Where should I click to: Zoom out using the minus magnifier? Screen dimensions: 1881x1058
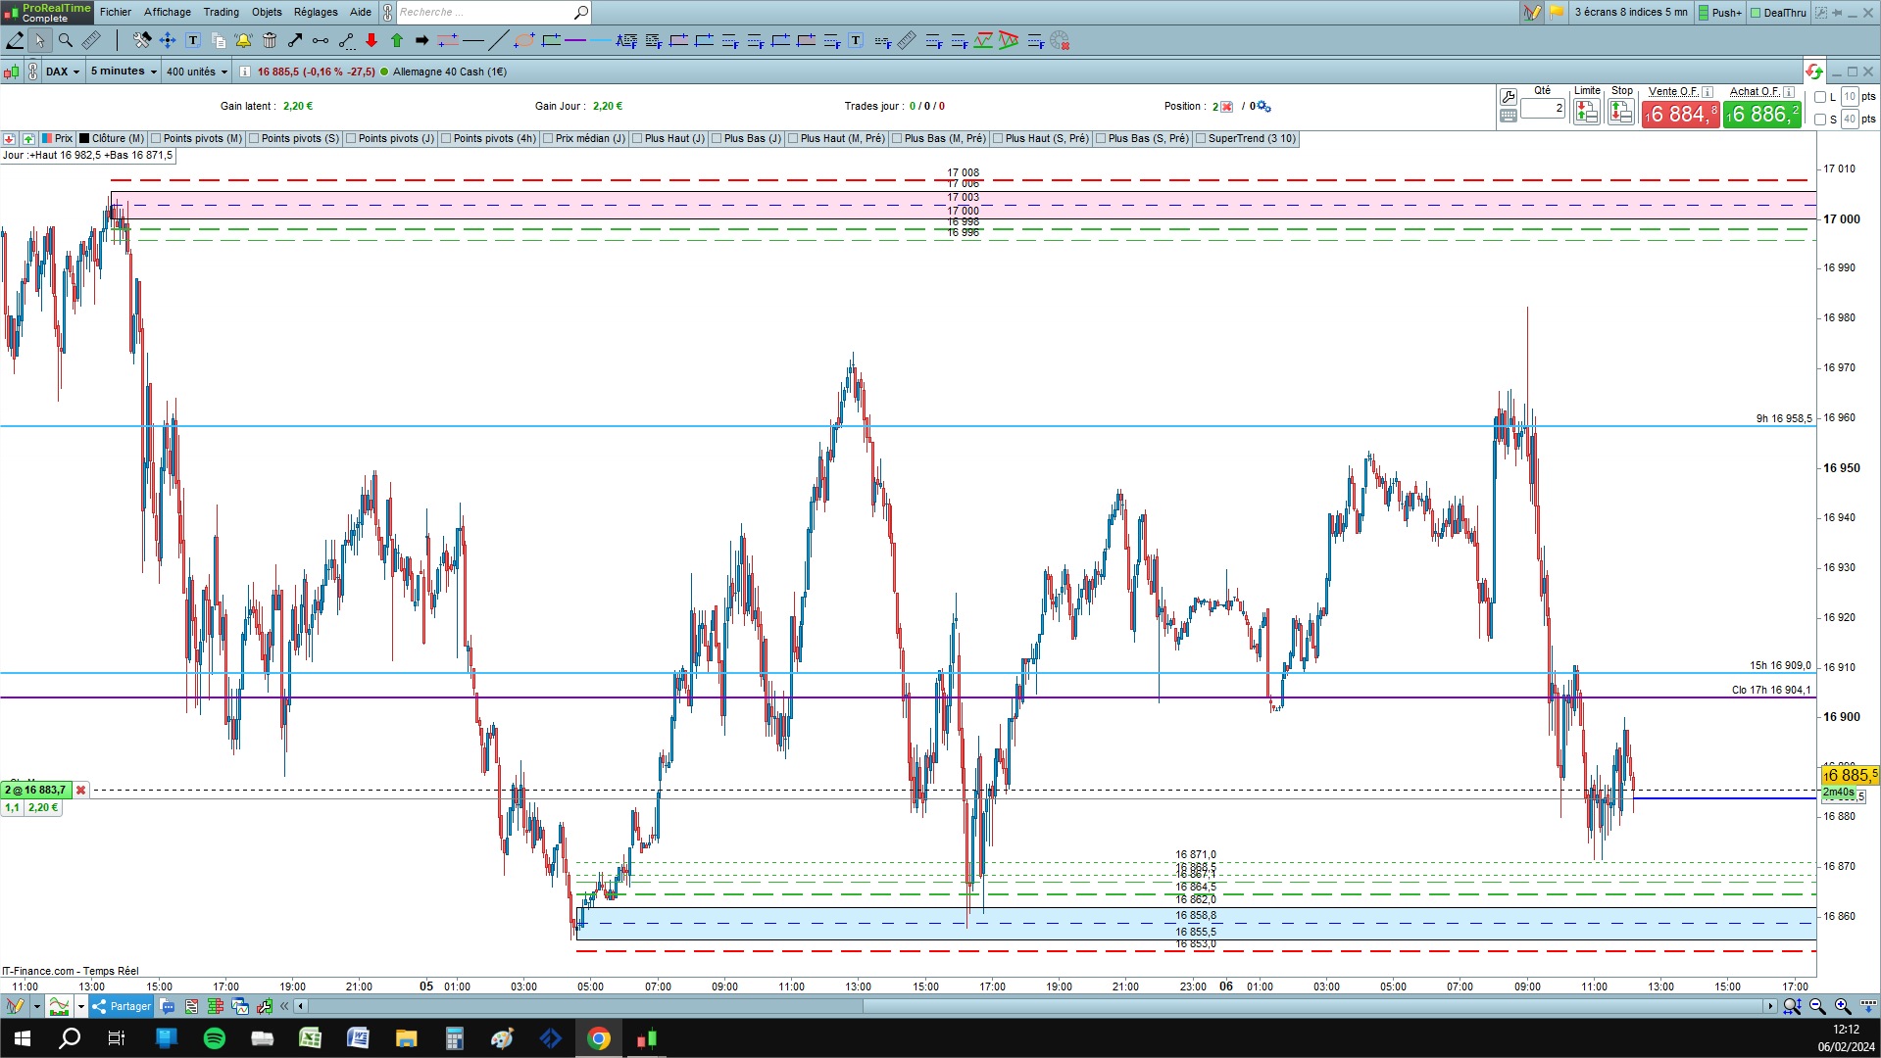coord(1817,1006)
